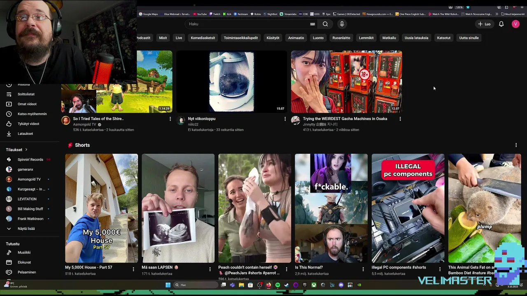The height and width of the screenshot is (296, 527).
Task: Open Shorts section options menu
Action: click(x=516, y=145)
